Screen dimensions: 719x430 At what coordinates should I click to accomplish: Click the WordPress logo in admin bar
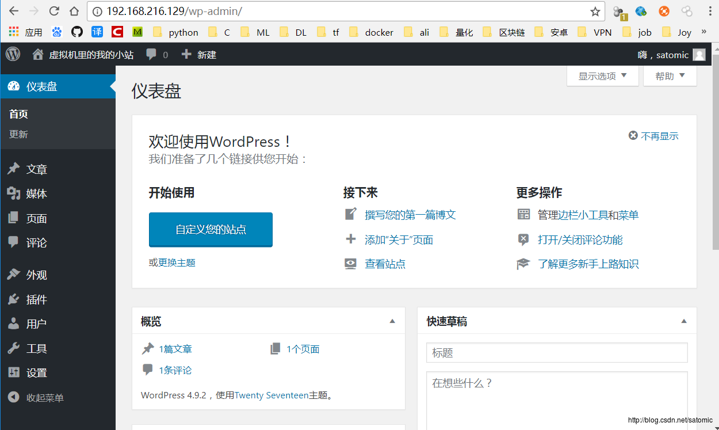[13, 55]
